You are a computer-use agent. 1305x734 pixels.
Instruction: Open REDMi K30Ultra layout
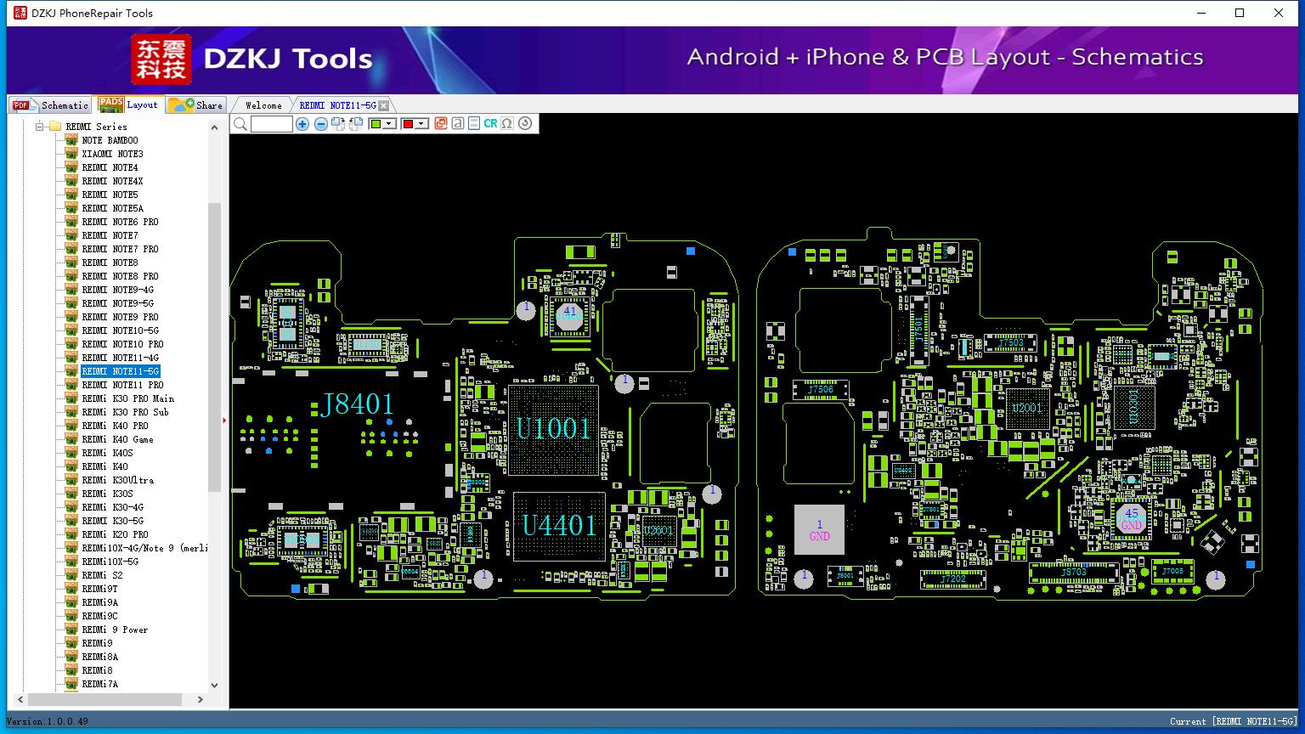click(x=117, y=480)
